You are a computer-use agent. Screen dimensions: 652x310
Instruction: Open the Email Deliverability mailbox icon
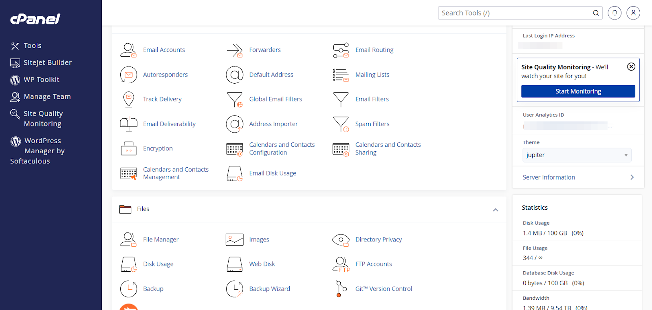128,124
